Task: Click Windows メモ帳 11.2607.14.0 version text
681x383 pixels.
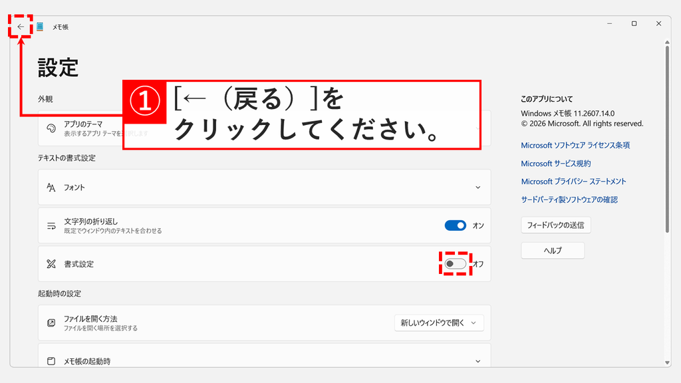Action: 568,113
